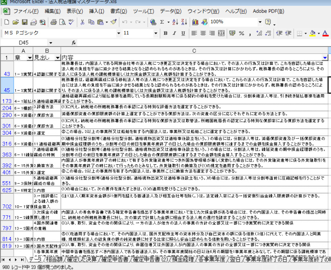Click the New workbook icon
This screenshot has height=270, width=331.
coord(7,22)
